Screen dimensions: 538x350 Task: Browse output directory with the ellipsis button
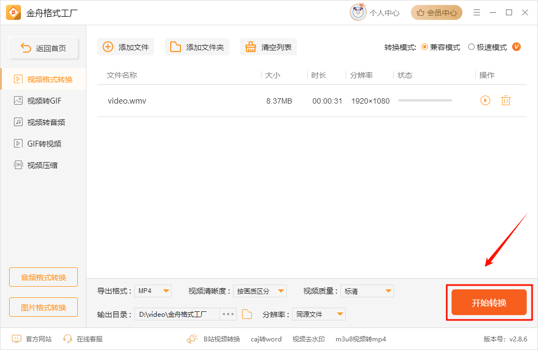click(x=228, y=314)
